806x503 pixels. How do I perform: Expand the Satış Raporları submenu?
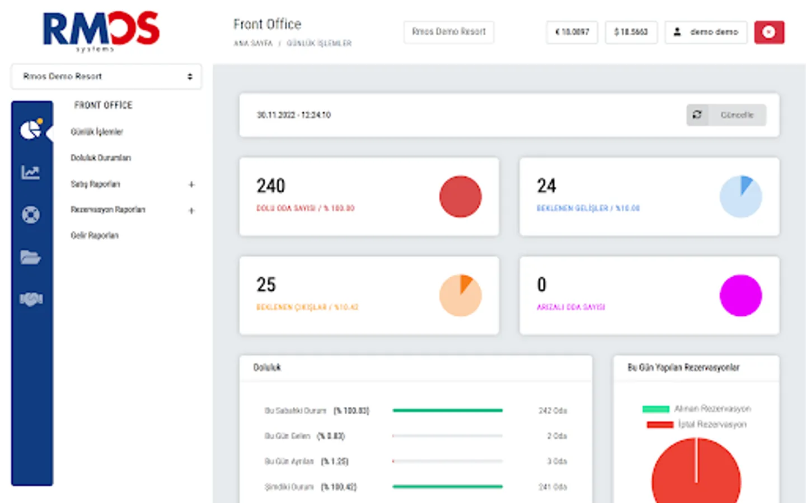[x=191, y=184]
